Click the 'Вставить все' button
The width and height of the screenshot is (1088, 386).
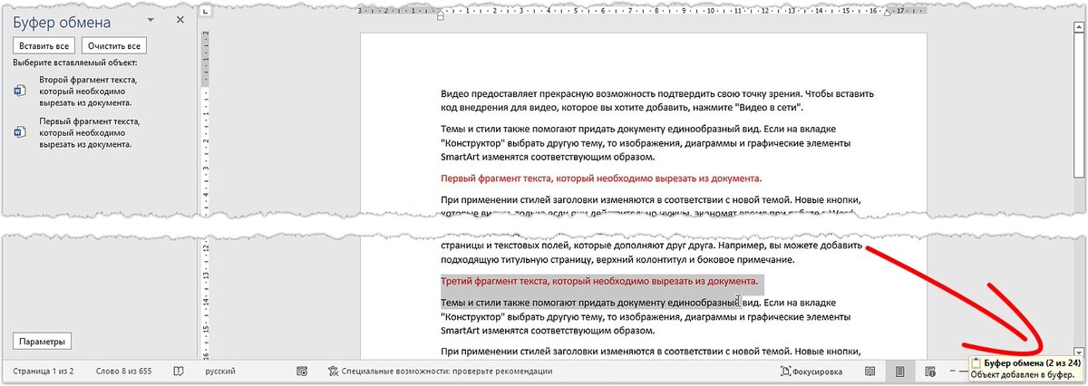(x=44, y=46)
